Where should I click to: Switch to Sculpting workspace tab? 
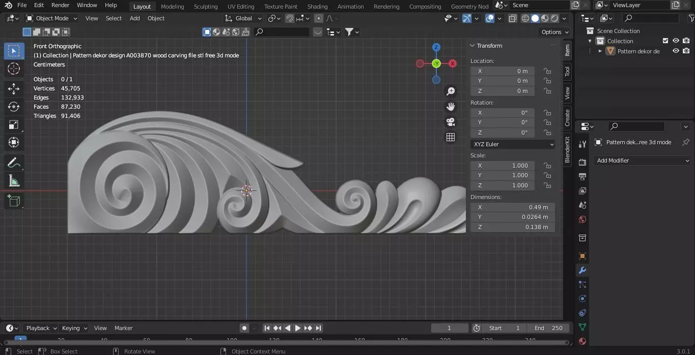tap(206, 7)
